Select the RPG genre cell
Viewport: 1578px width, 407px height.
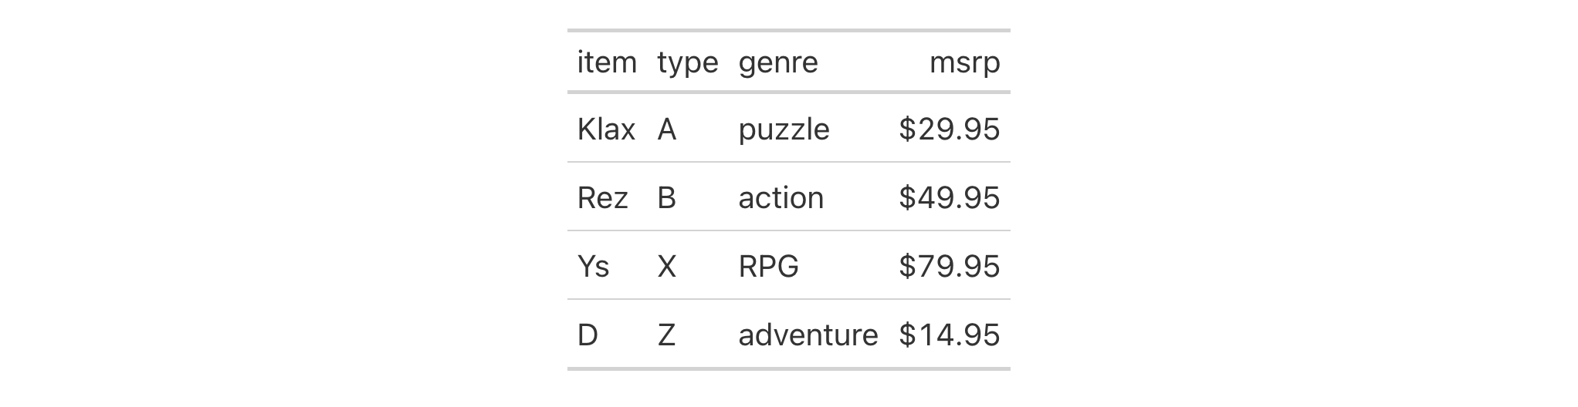pyautogui.click(x=808, y=266)
